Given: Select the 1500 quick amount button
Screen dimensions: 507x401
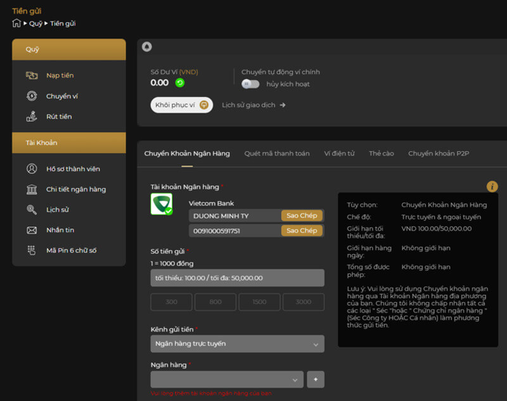Looking at the screenshot, I should point(259,302).
